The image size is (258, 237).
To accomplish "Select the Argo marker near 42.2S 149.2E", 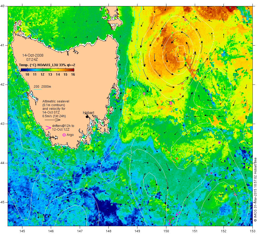I will (144, 94).
